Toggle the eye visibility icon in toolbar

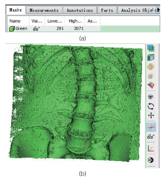pos(151,97)
